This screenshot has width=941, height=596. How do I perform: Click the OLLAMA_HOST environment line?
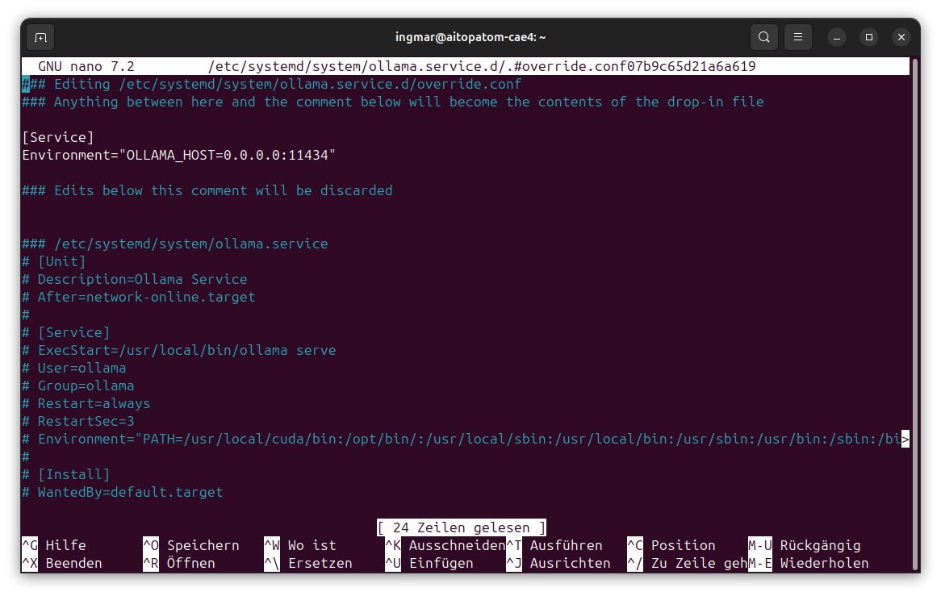tap(178, 155)
